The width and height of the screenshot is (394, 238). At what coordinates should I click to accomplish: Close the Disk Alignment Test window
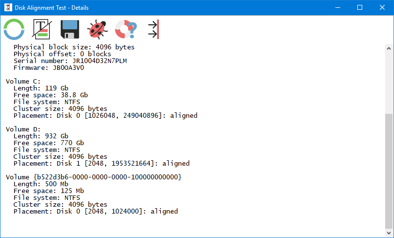[x=382, y=8]
